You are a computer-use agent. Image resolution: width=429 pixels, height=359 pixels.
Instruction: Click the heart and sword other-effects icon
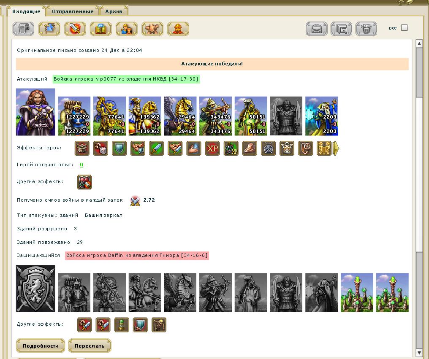coord(84,182)
